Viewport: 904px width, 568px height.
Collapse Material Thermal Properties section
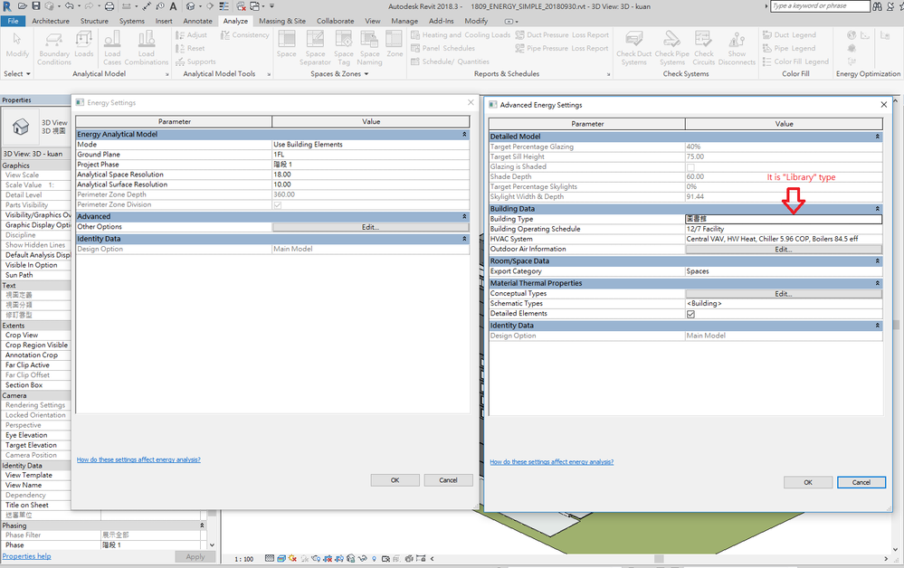pyautogui.click(x=878, y=283)
